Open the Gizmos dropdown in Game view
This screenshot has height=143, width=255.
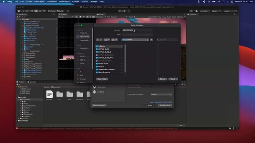pos(181,17)
